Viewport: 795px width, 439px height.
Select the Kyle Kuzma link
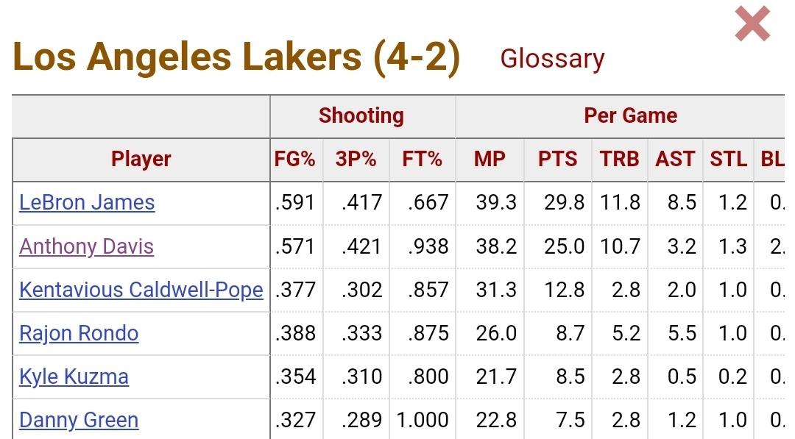(x=74, y=376)
